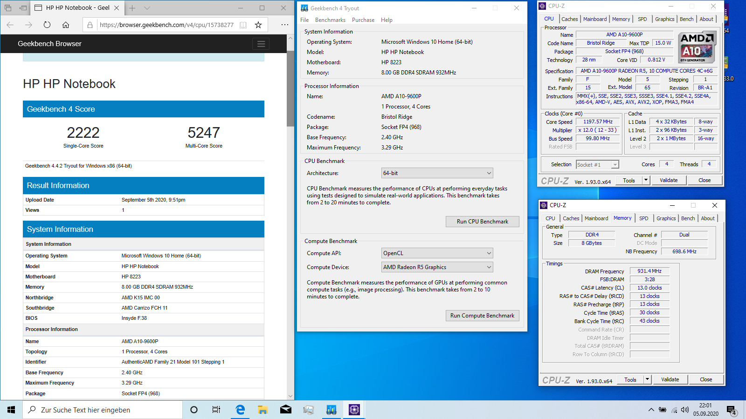Viewport: 746px width, 419px height.
Task: Click the Edge address bar URL
Action: (166, 25)
